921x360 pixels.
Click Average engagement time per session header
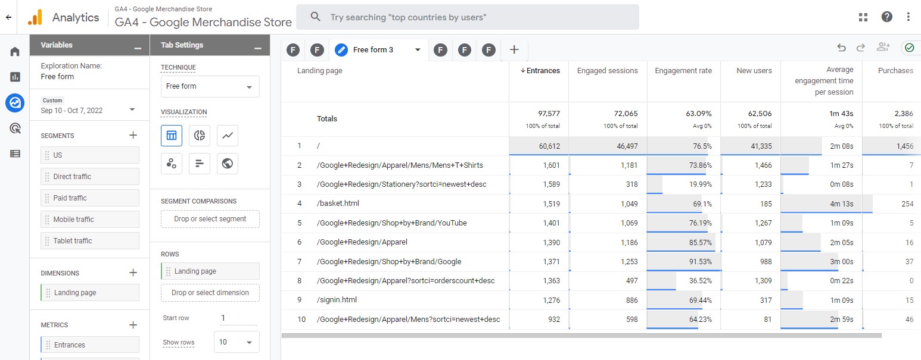point(824,81)
